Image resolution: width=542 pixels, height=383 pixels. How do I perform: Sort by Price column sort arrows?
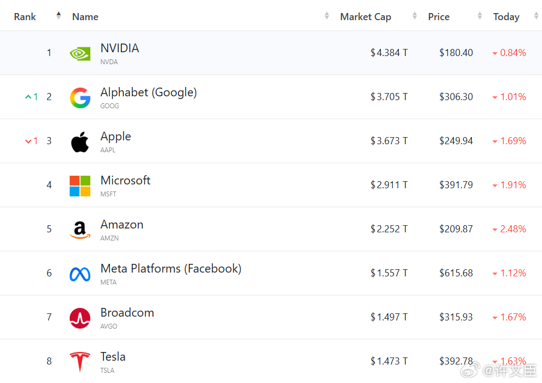[480, 16]
